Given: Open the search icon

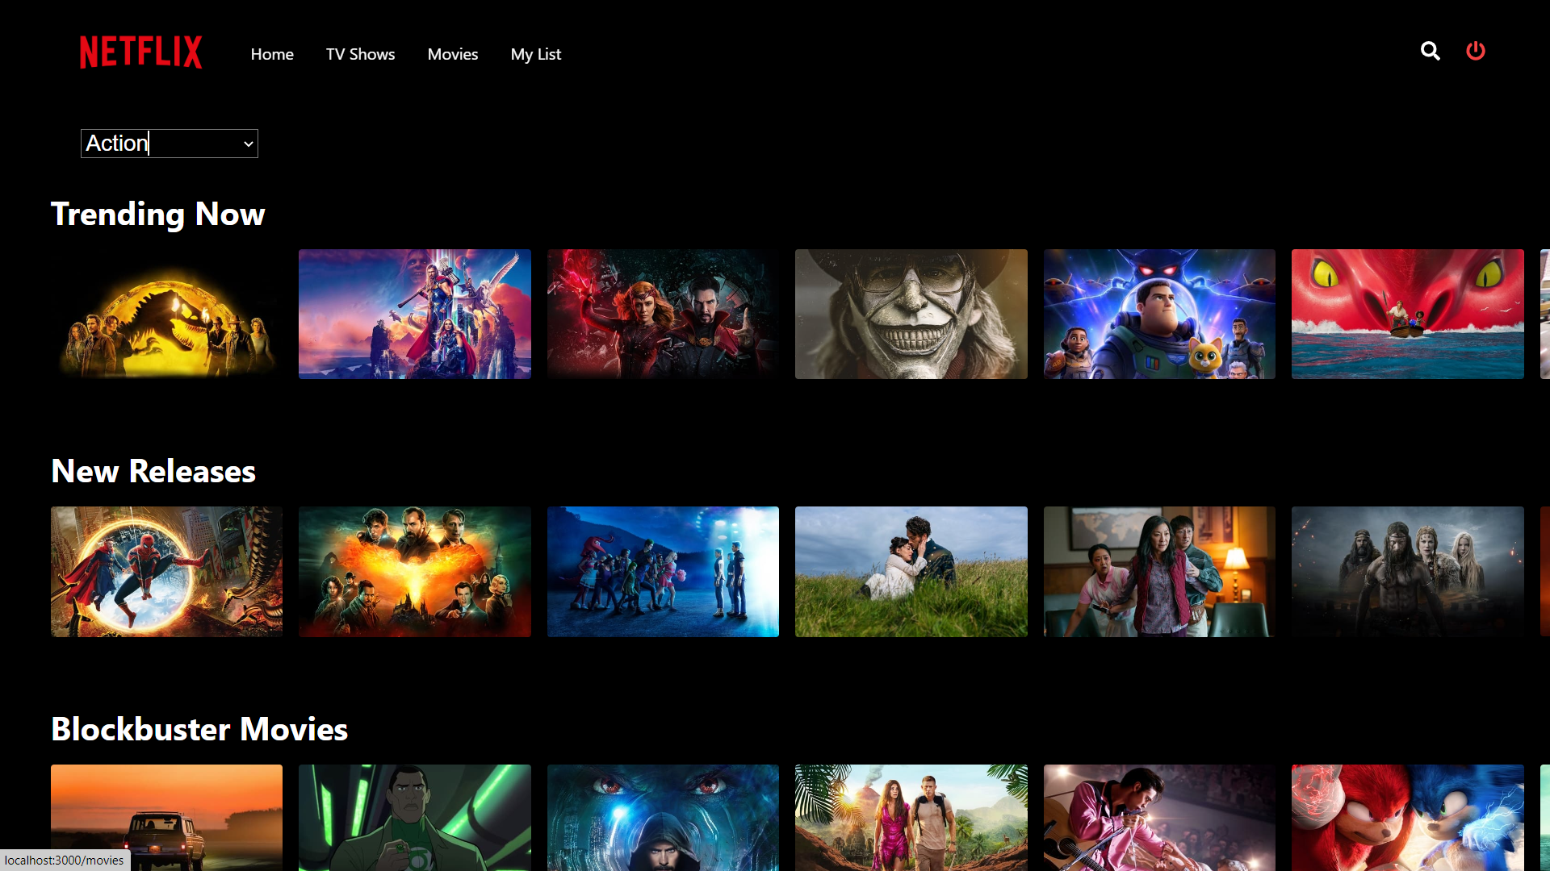Looking at the screenshot, I should (1430, 51).
